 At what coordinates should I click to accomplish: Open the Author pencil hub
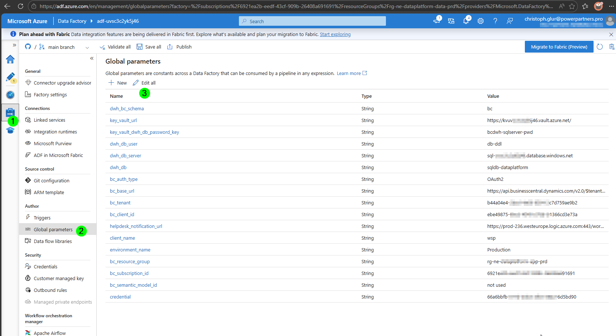pyautogui.click(x=10, y=77)
